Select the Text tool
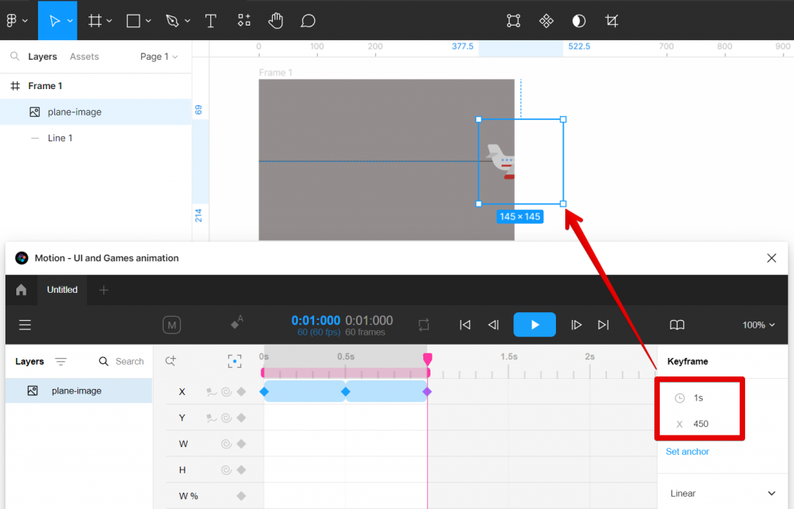The height and width of the screenshot is (509, 794). [x=210, y=21]
